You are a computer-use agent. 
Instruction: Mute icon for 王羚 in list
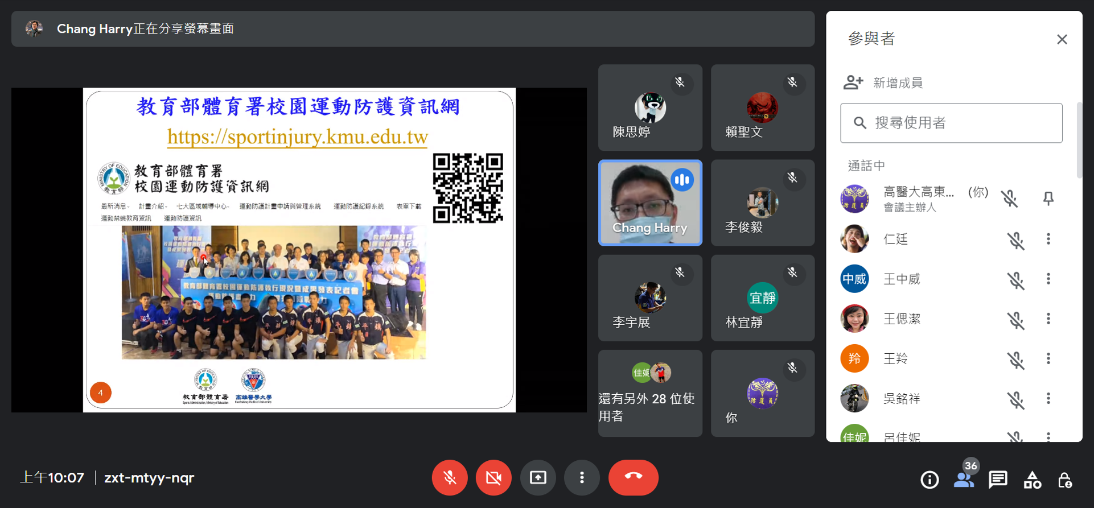pos(1016,360)
